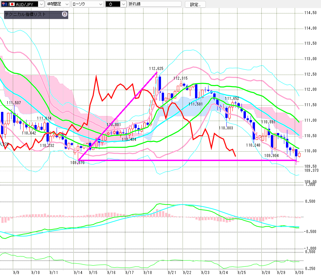Viewport: 321px width, 276px height.
Task: Click the 110.248 price label
Action: pos(253,145)
